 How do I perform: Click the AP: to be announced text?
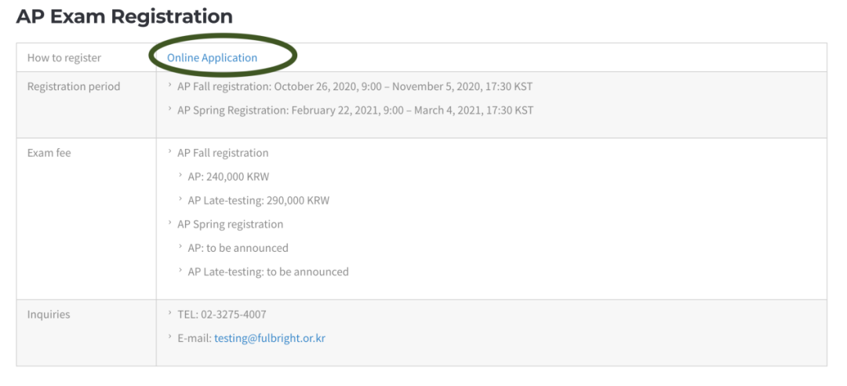pos(238,248)
